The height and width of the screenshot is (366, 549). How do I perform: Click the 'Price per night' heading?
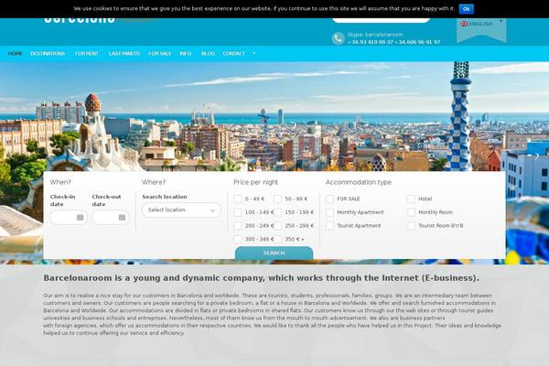[255, 182]
